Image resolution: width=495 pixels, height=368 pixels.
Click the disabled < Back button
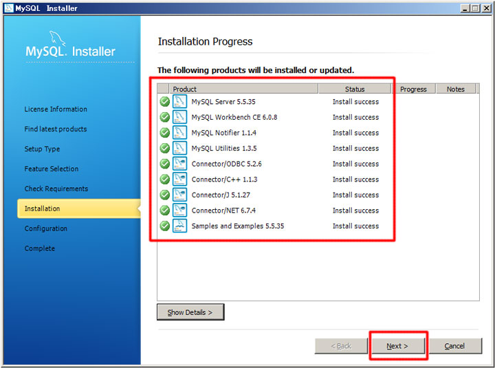click(x=341, y=346)
